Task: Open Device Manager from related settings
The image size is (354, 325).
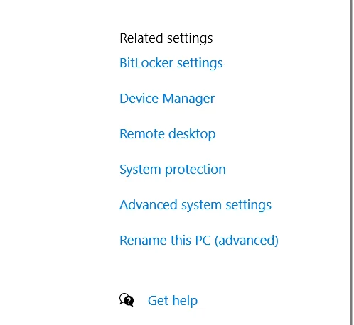Action: click(167, 99)
